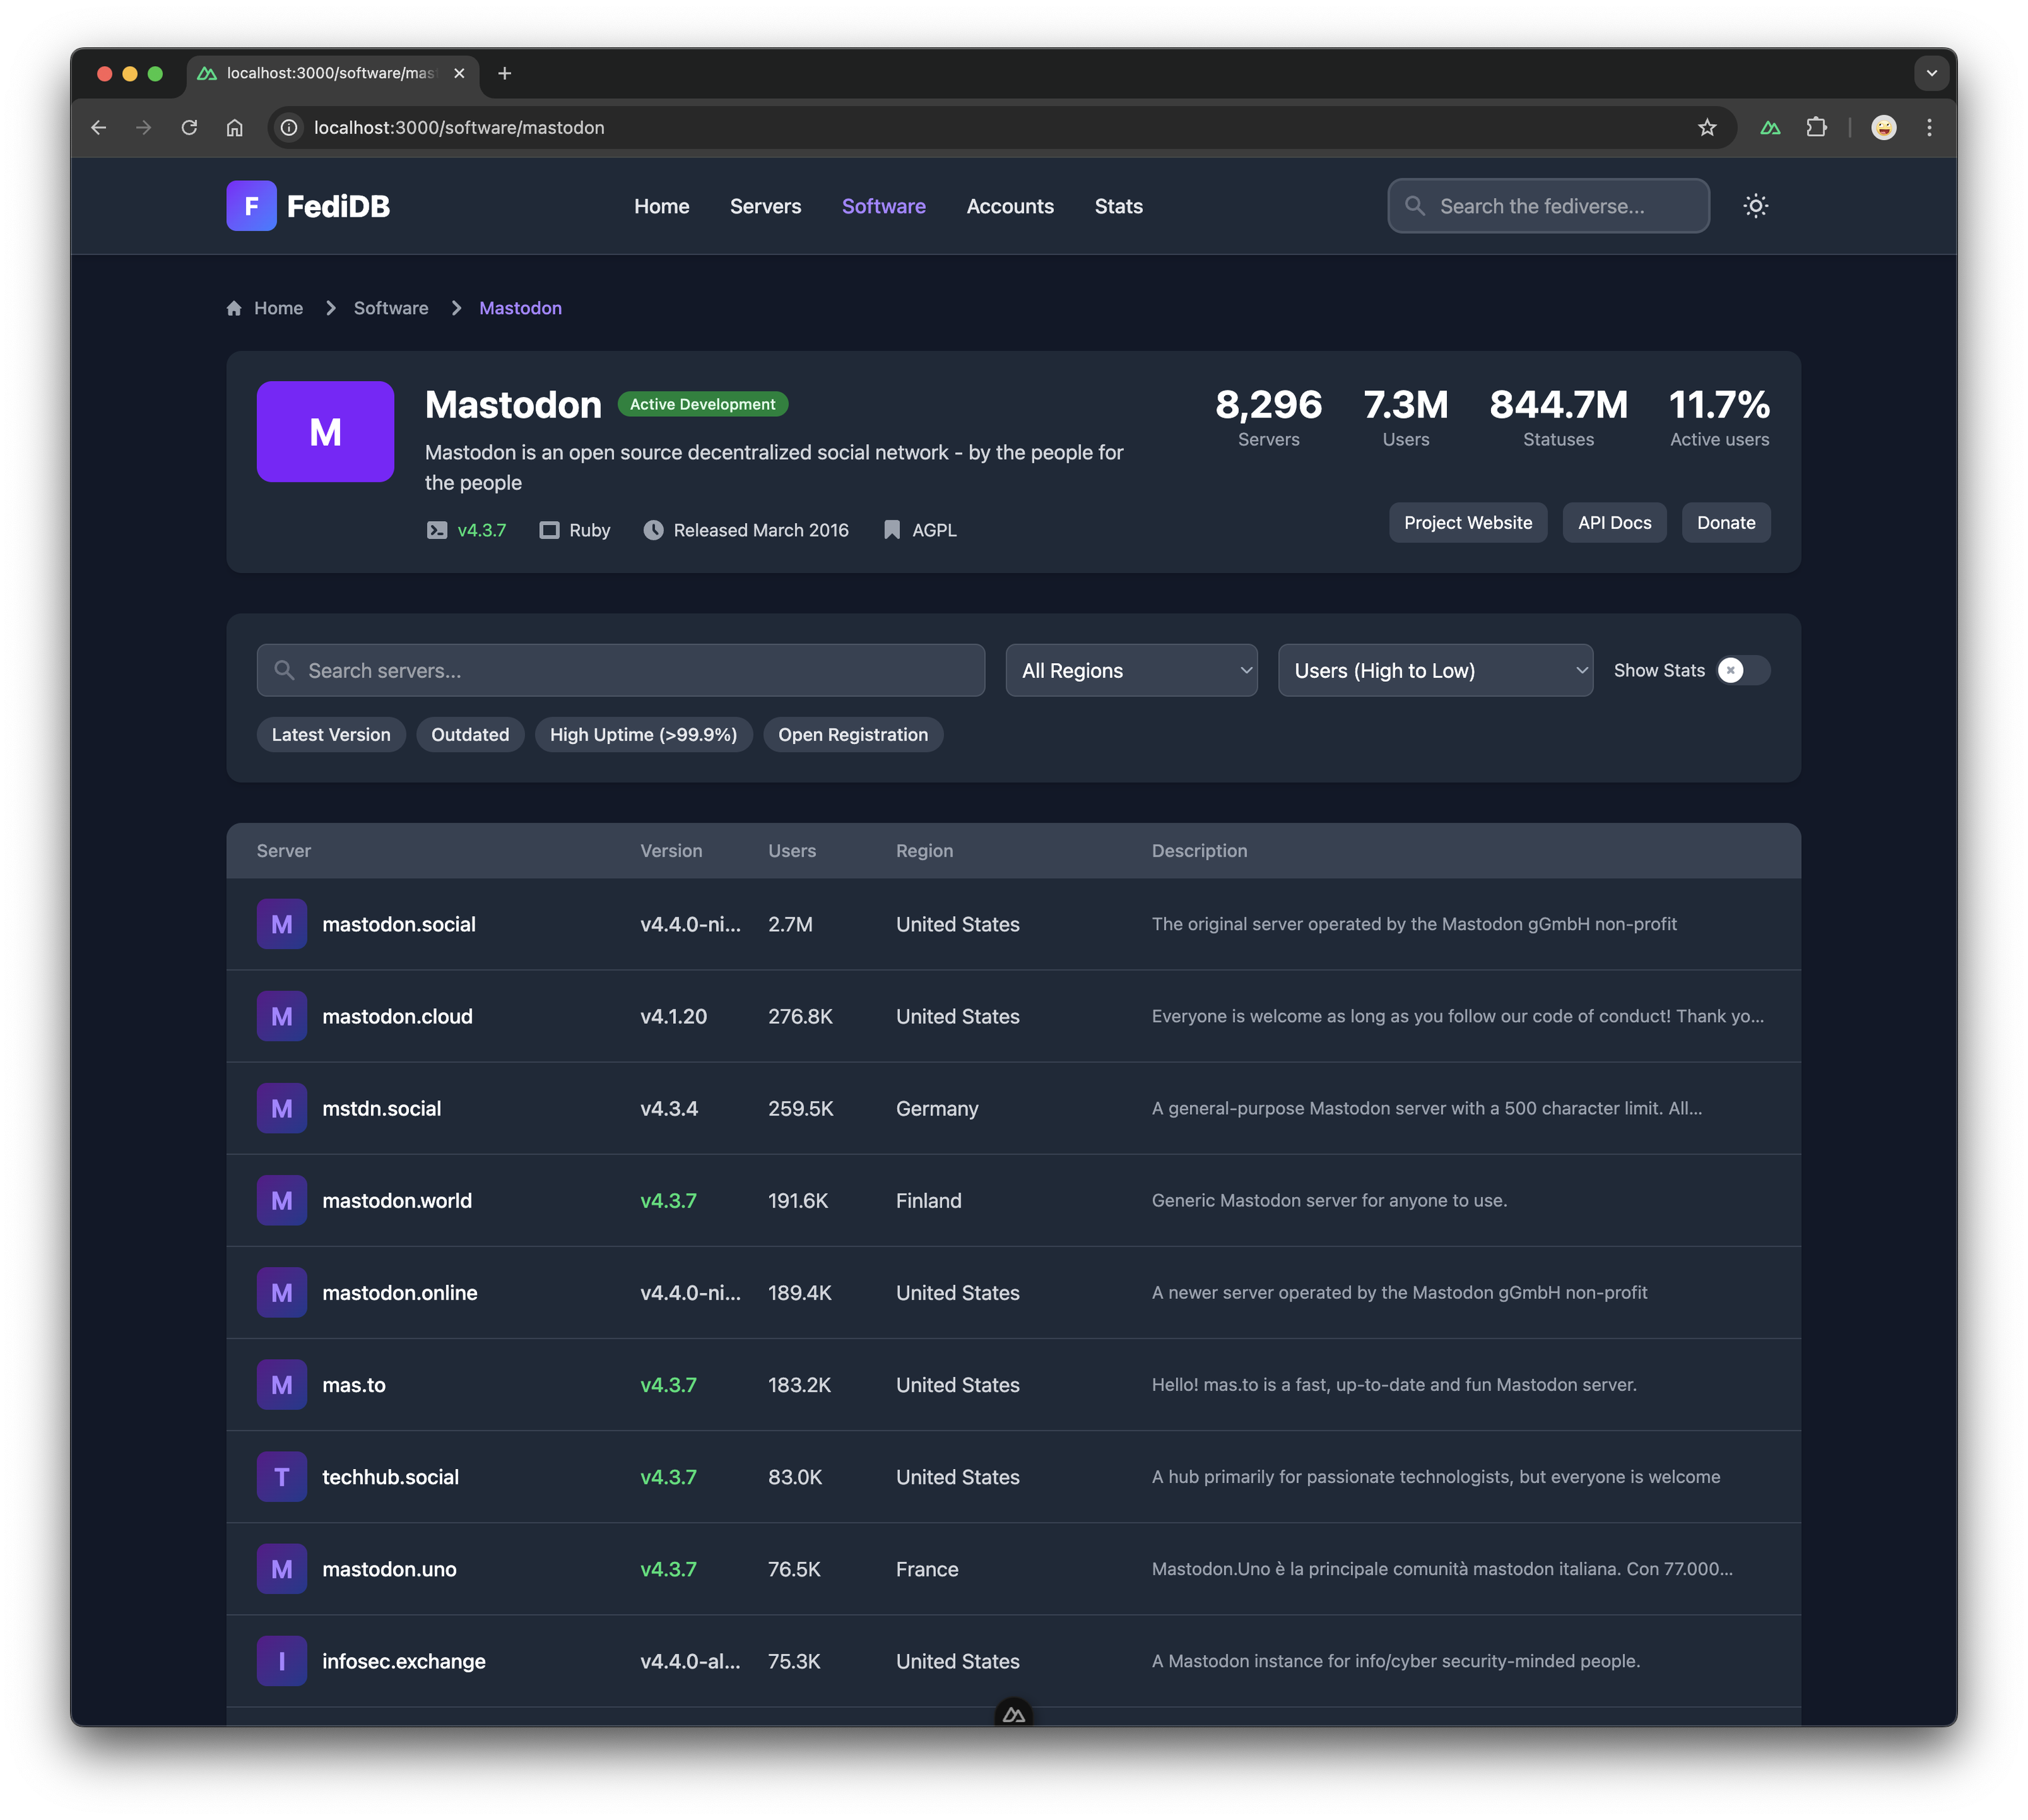Open the Stats nav item
The height and width of the screenshot is (1820, 2028).
[x=1118, y=206]
